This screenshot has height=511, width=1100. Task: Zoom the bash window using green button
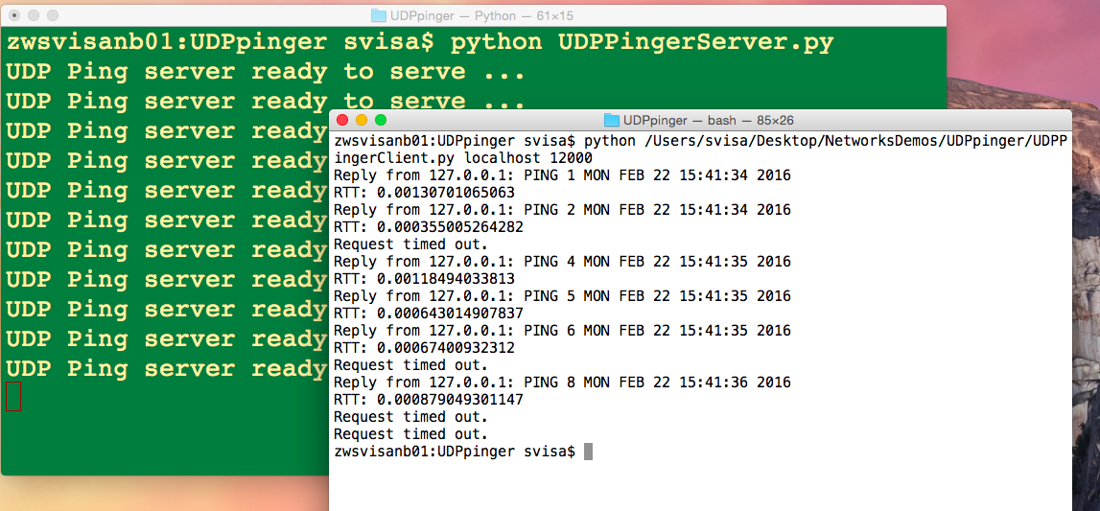tap(380, 120)
